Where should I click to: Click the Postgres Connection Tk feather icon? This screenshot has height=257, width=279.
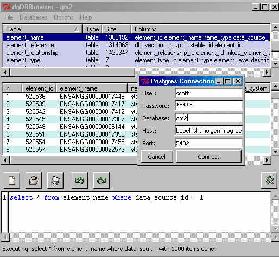pyautogui.click(x=145, y=81)
